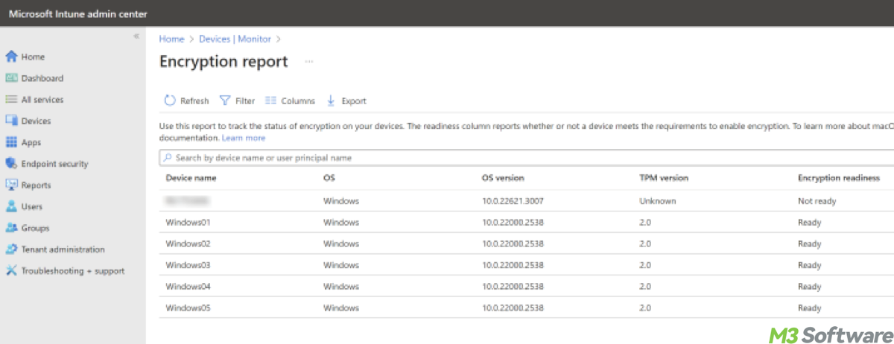This screenshot has height=344, width=894.
Task: Click OS version 10.0.22621.3007
Action: pyautogui.click(x=513, y=201)
